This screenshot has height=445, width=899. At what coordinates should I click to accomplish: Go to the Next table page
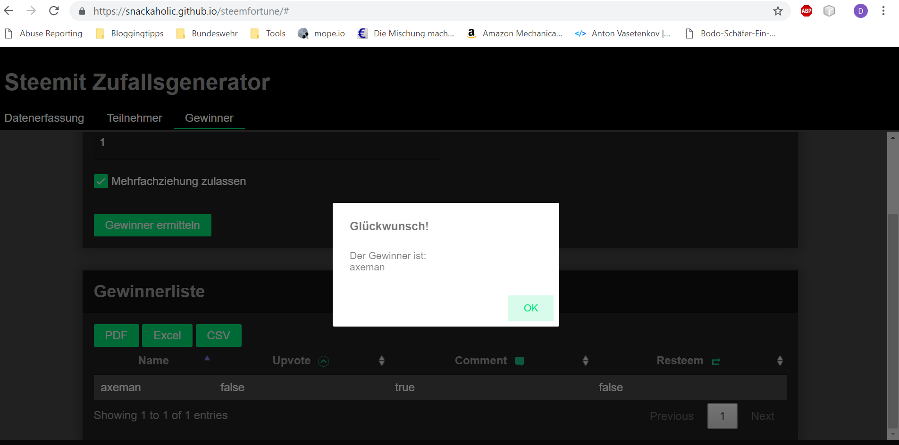tap(763, 416)
